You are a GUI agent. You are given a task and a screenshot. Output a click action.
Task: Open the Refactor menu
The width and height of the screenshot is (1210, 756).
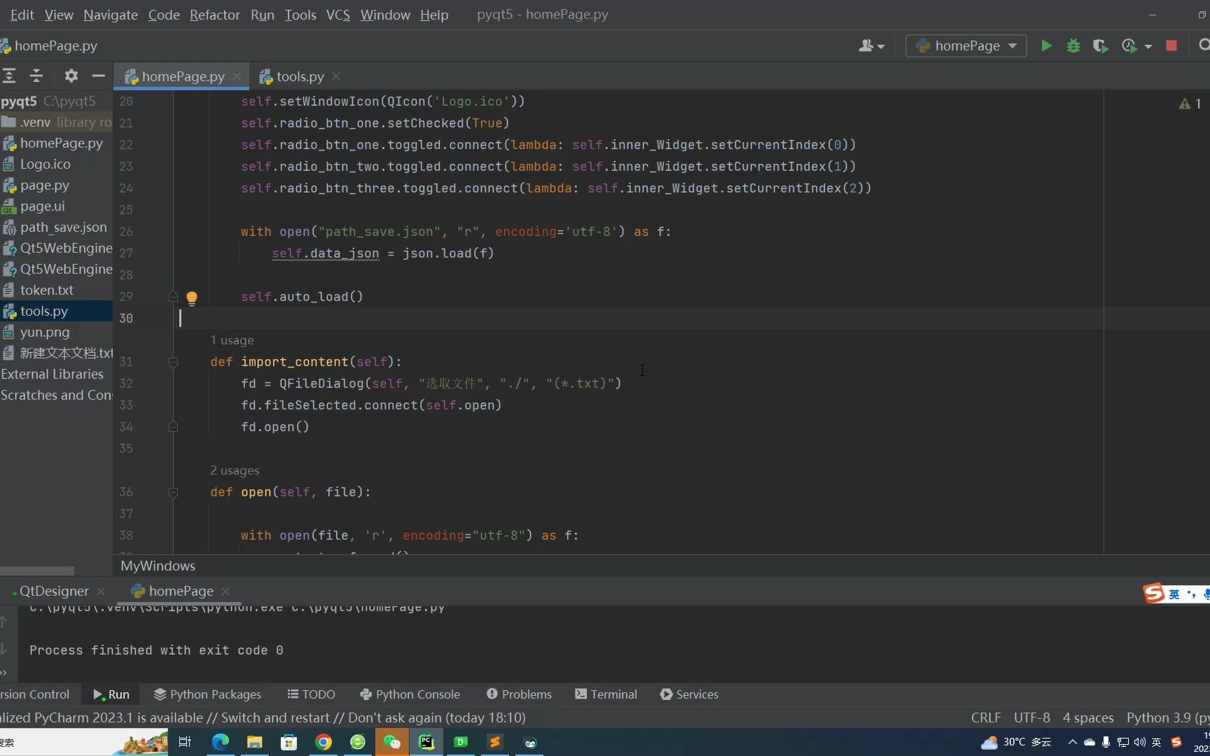click(x=214, y=15)
